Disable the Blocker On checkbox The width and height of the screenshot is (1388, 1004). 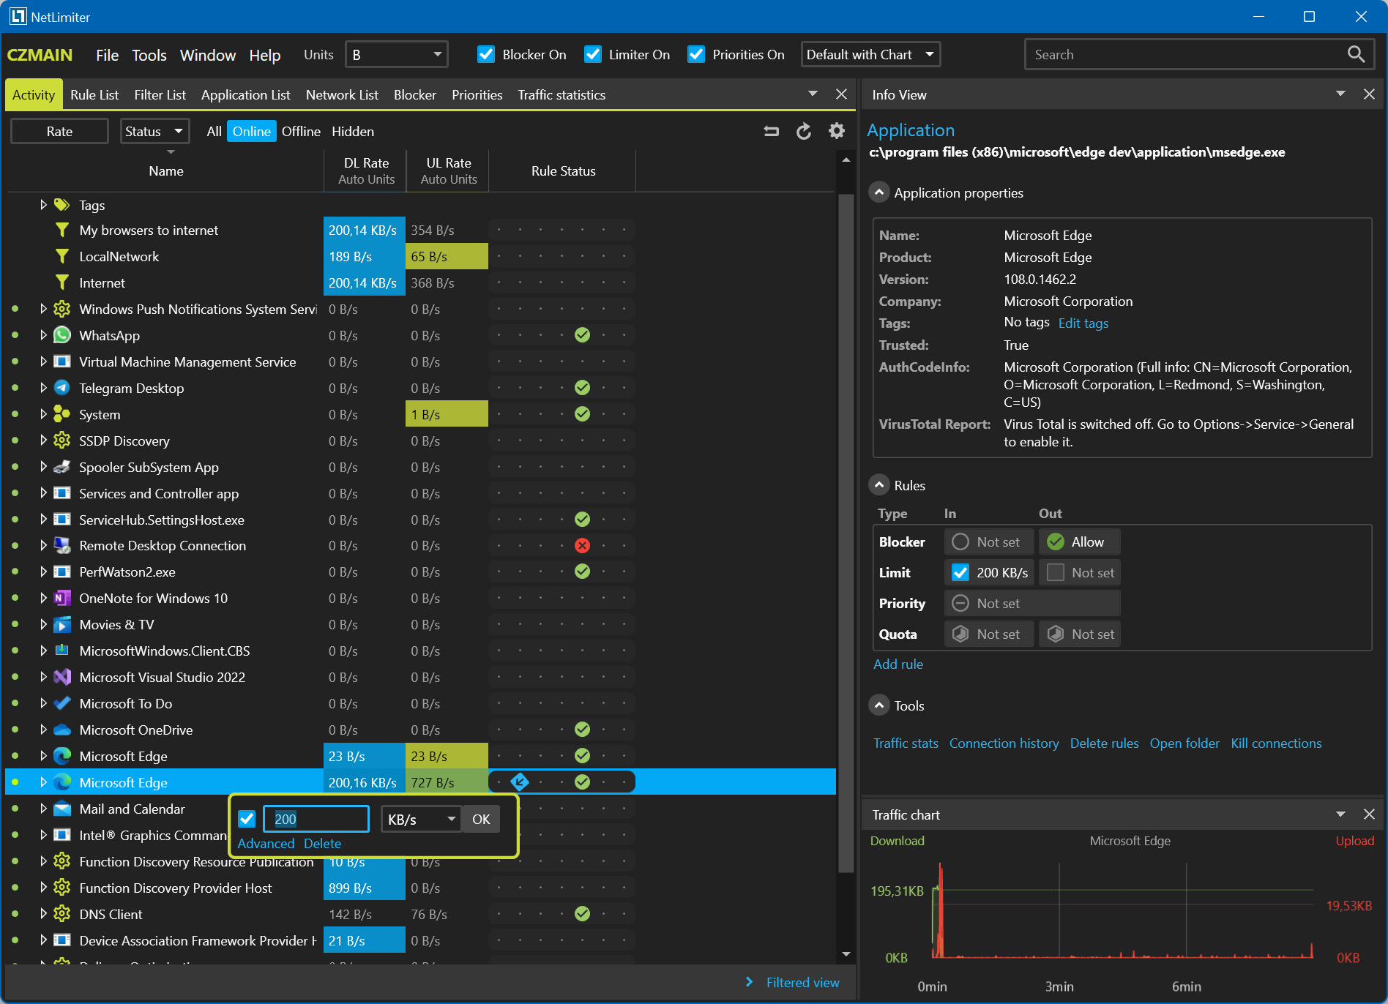pyautogui.click(x=486, y=55)
